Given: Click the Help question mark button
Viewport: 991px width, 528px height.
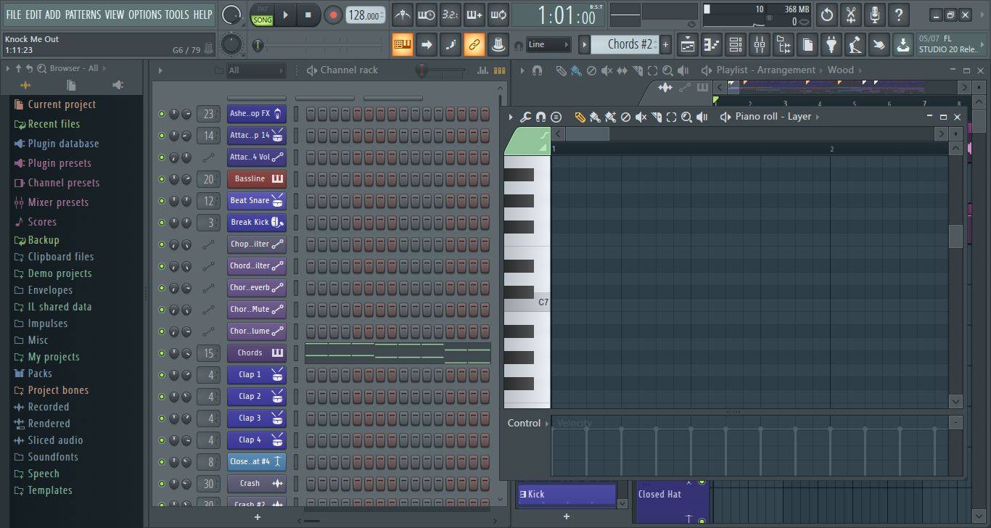Looking at the screenshot, I should point(898,15).
